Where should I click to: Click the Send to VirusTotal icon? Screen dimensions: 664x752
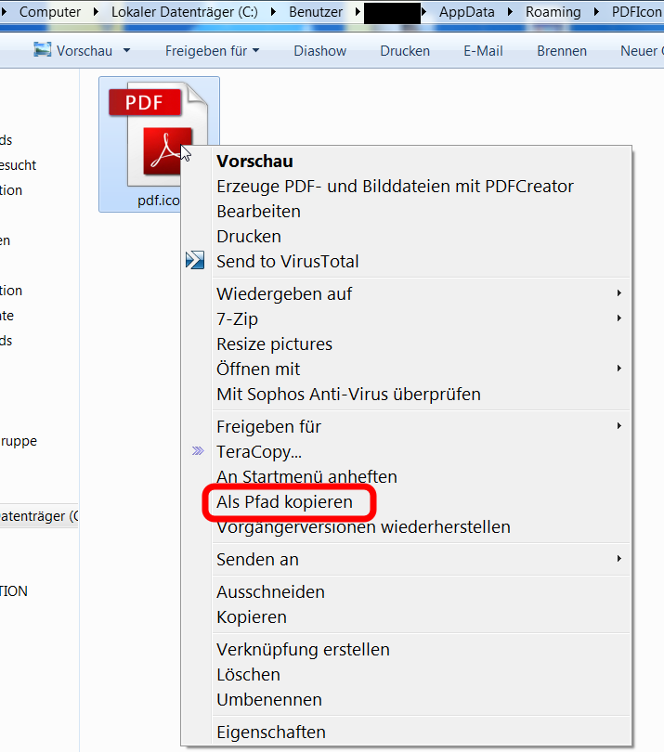click(195, 261)
